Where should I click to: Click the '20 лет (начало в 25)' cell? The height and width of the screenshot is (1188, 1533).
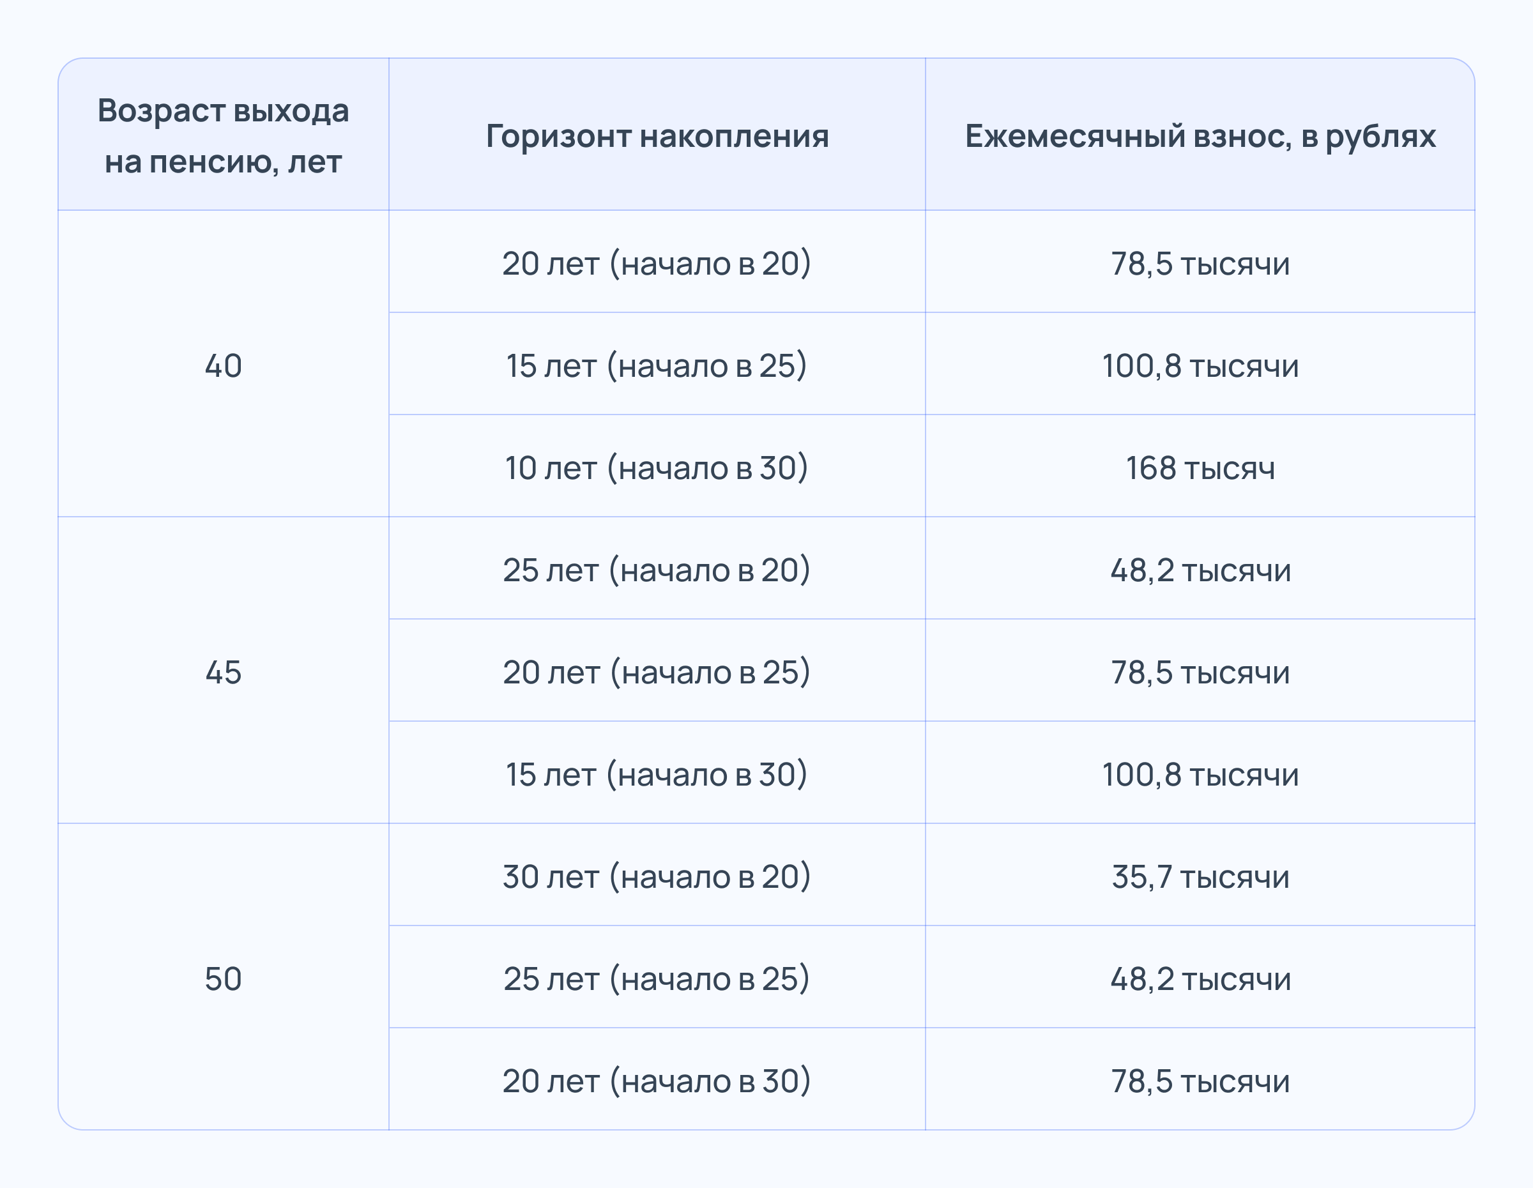[x=657, y=672]
